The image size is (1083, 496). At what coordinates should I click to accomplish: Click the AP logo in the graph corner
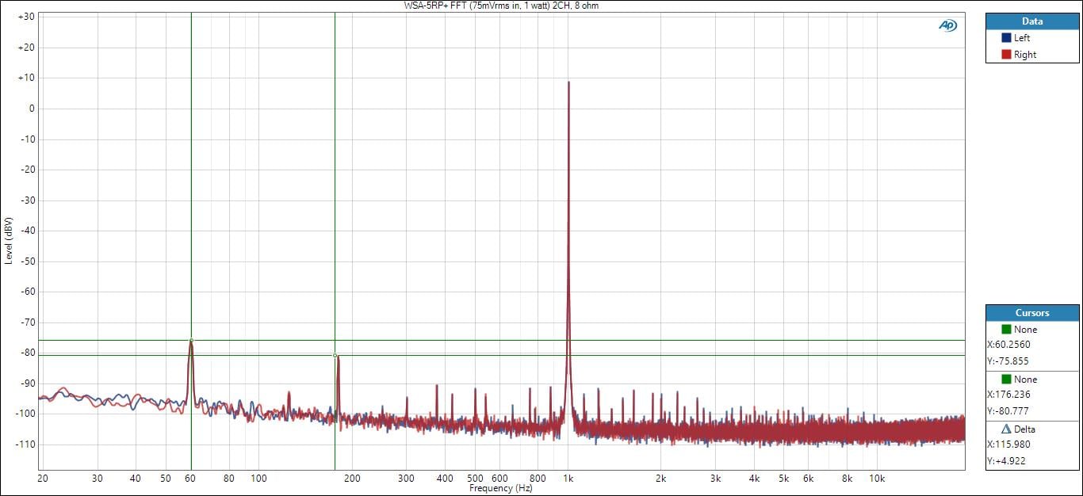pos(947,25)
